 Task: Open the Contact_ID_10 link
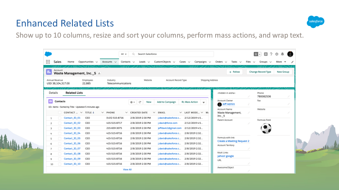coord(72,164)
